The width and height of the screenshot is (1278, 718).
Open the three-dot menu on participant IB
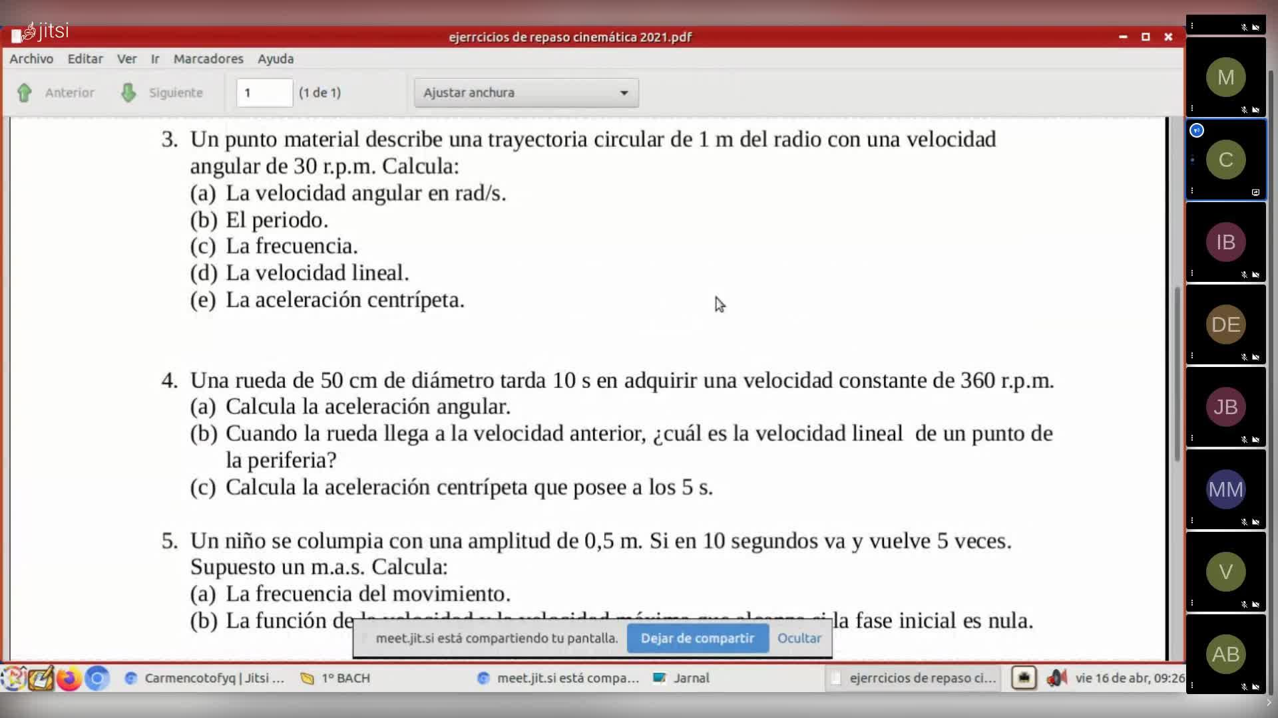1192,273
